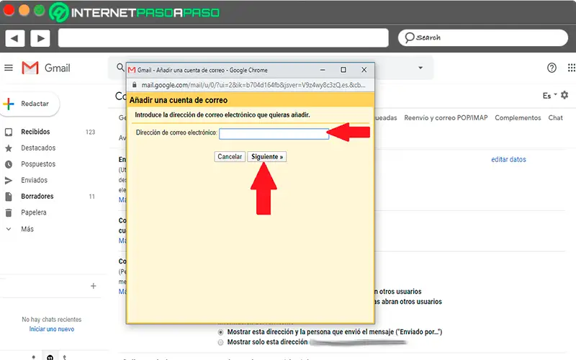Click the 'Iniciar uno nuevo' chat link
This screenshot has width=576, height=360.
pyautogui.click(x=51, y=329)
